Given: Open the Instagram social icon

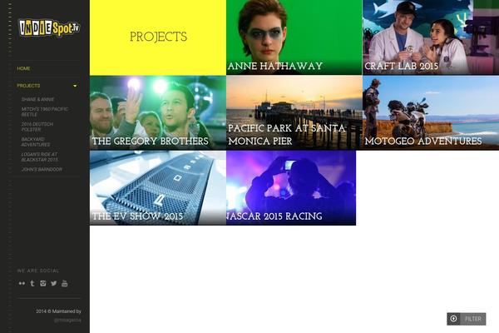Looking at the screenshot, I should click(x=43, y=283).
